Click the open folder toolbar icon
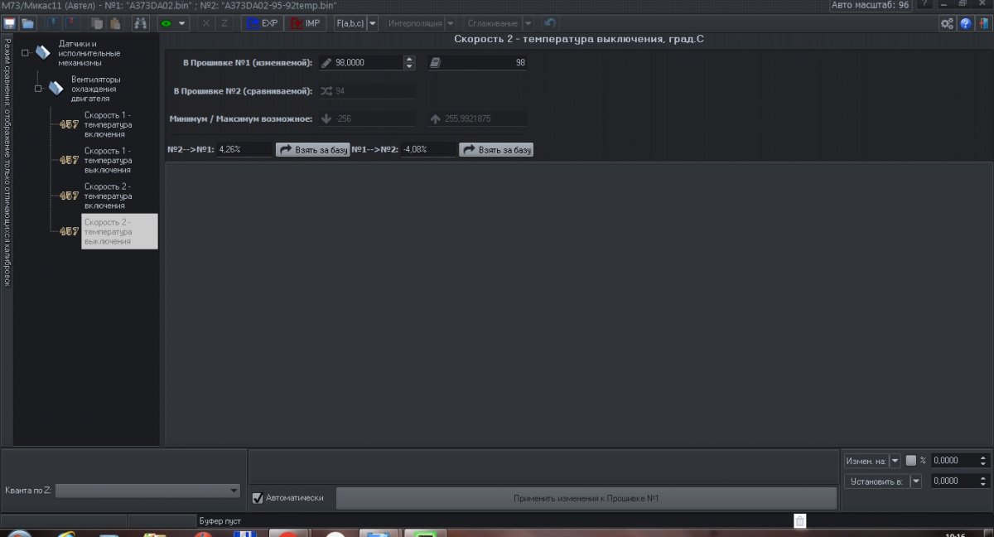Viewport: 994px width, 537px height. (x=28, y=23)
